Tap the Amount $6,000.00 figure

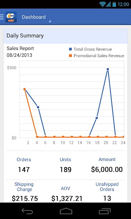(x=107, y=169)
